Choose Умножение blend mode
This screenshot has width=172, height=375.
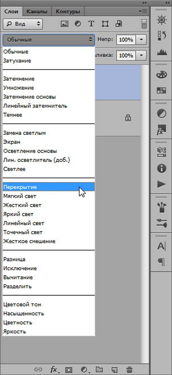pyautogui.click(x=48, y=88)
